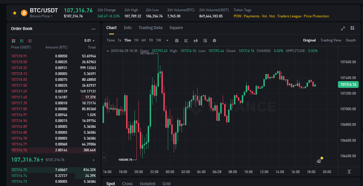Switch to the Trading Data tab

click(x=150, y=27)
